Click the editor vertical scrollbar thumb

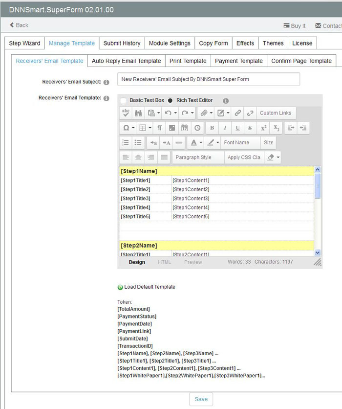point(318,185)
